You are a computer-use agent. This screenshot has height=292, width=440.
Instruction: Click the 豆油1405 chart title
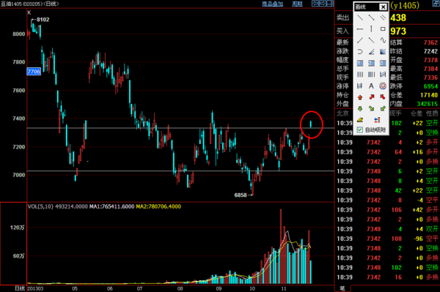(x=29, y=4)
